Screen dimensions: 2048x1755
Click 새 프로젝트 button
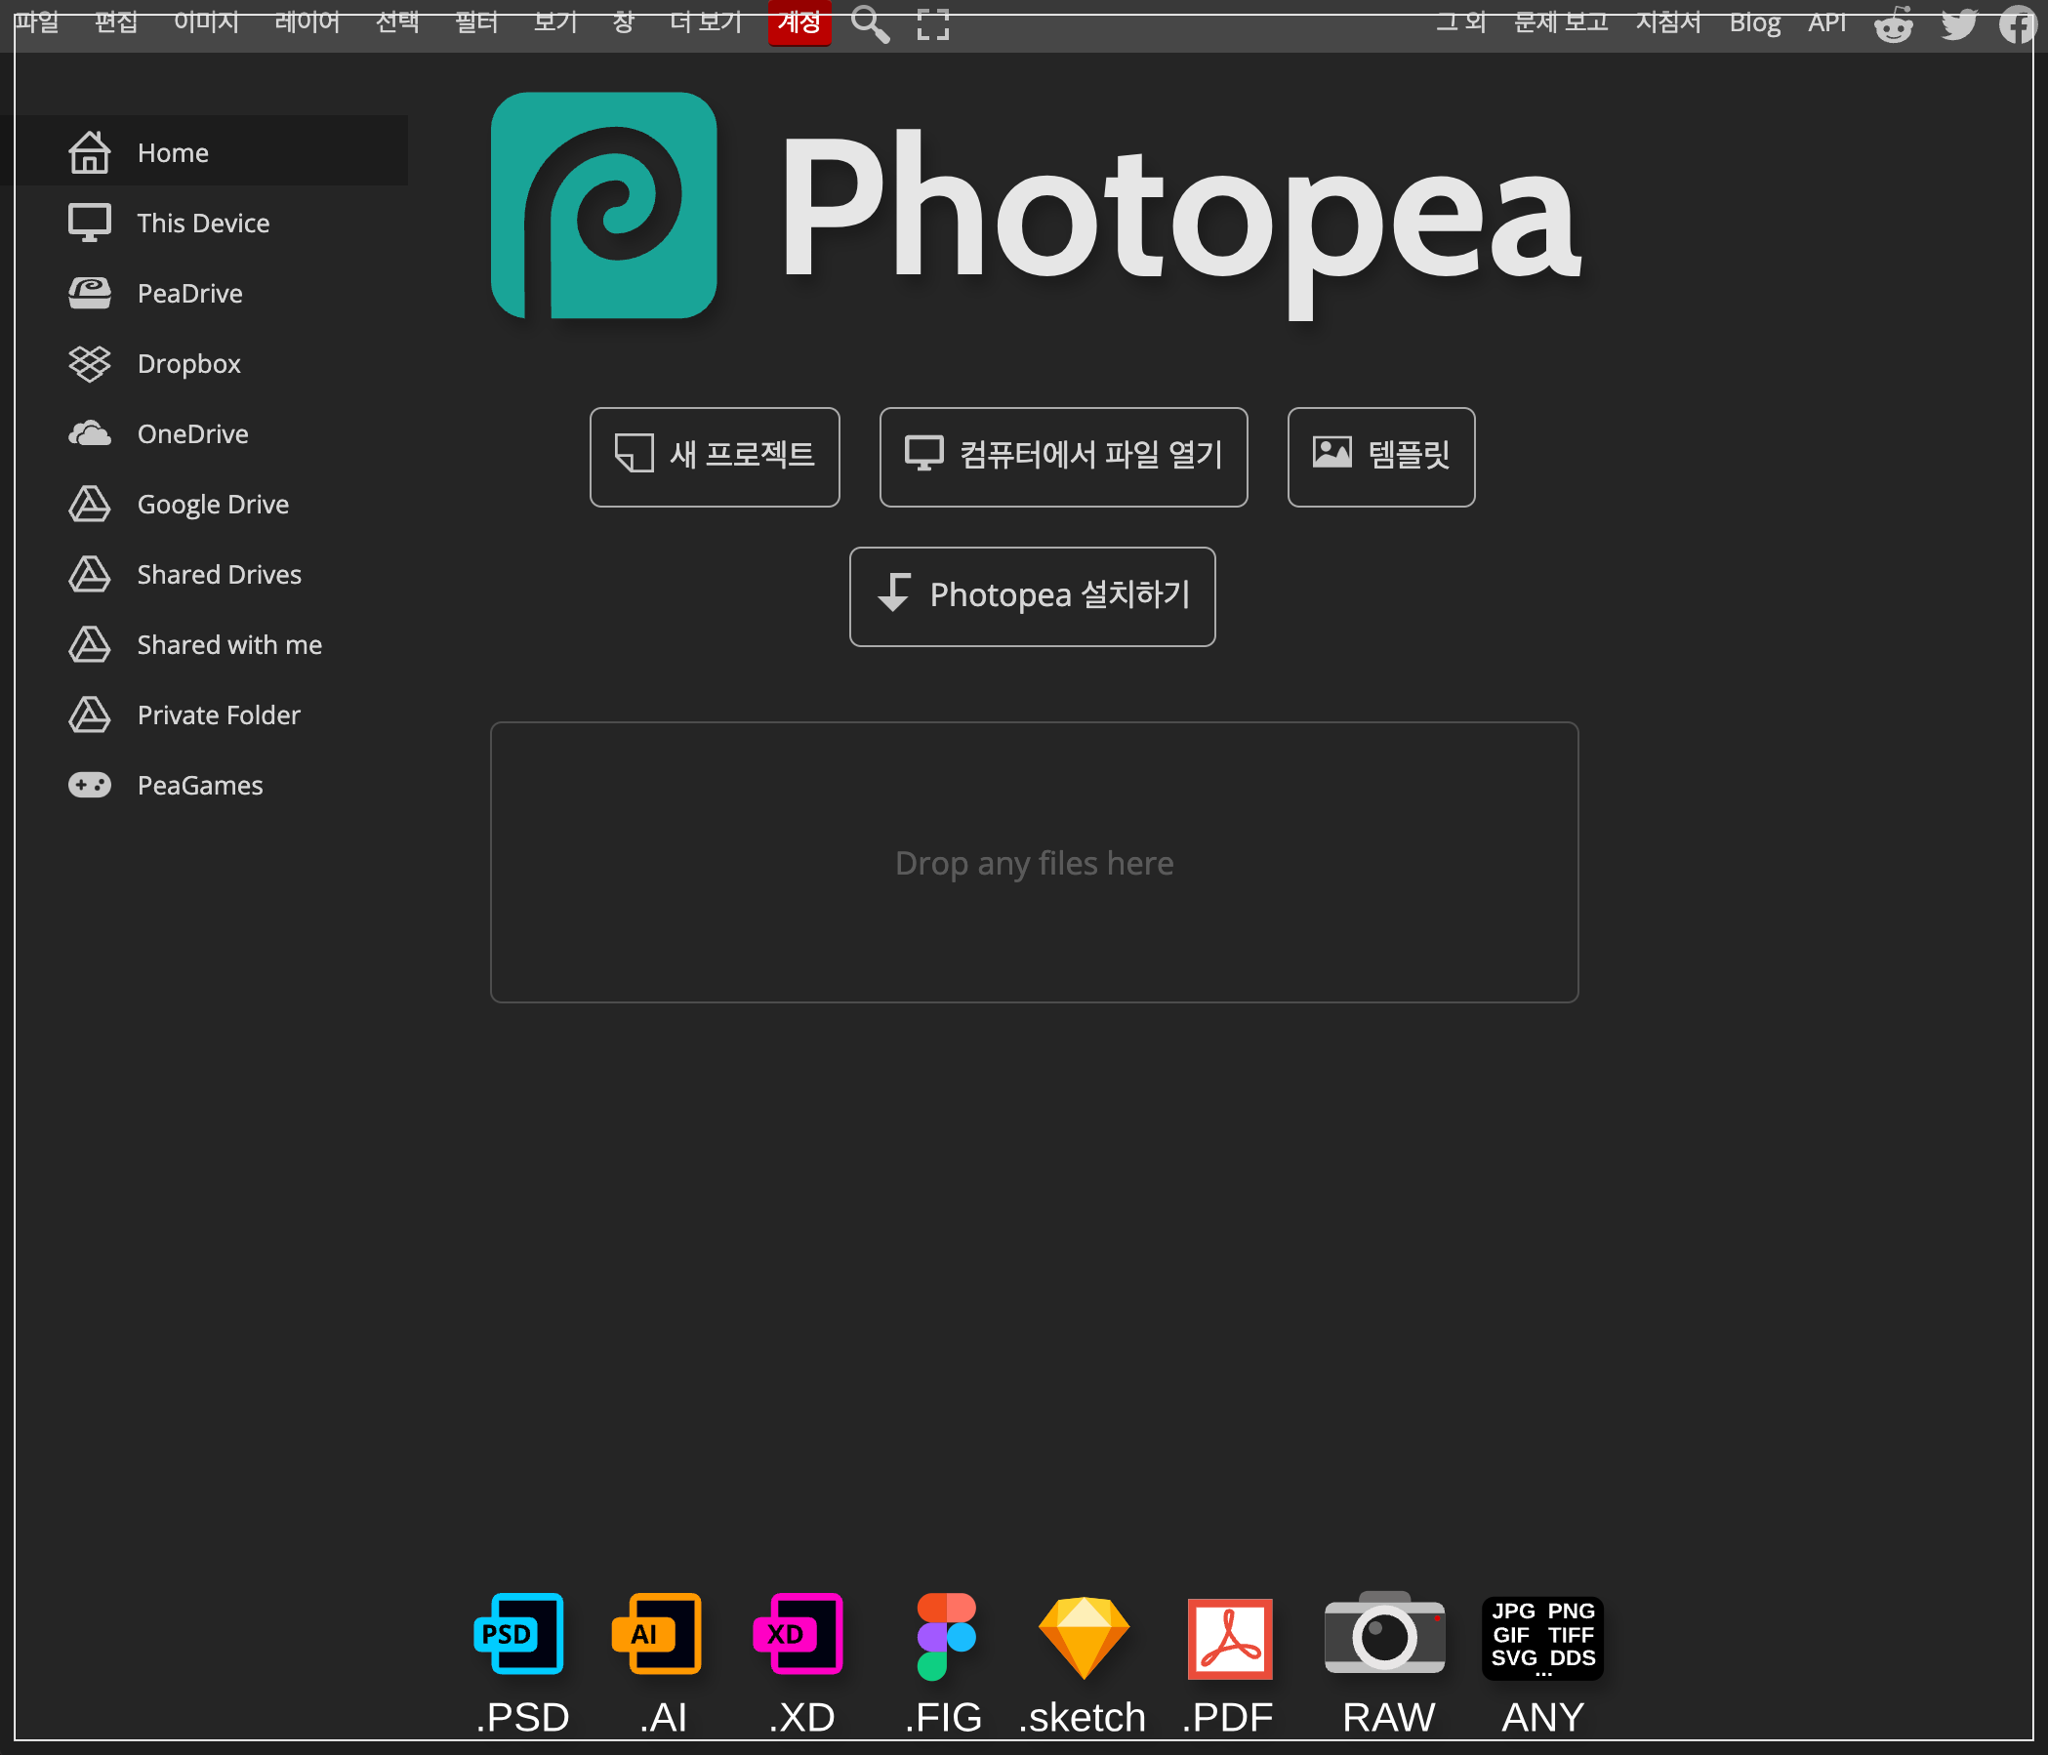pos(715,457)
